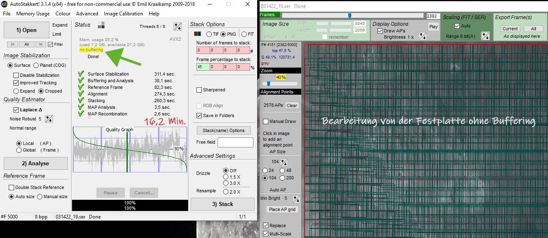Select Drizzle 3.0 X option

[x=226, y=183]
